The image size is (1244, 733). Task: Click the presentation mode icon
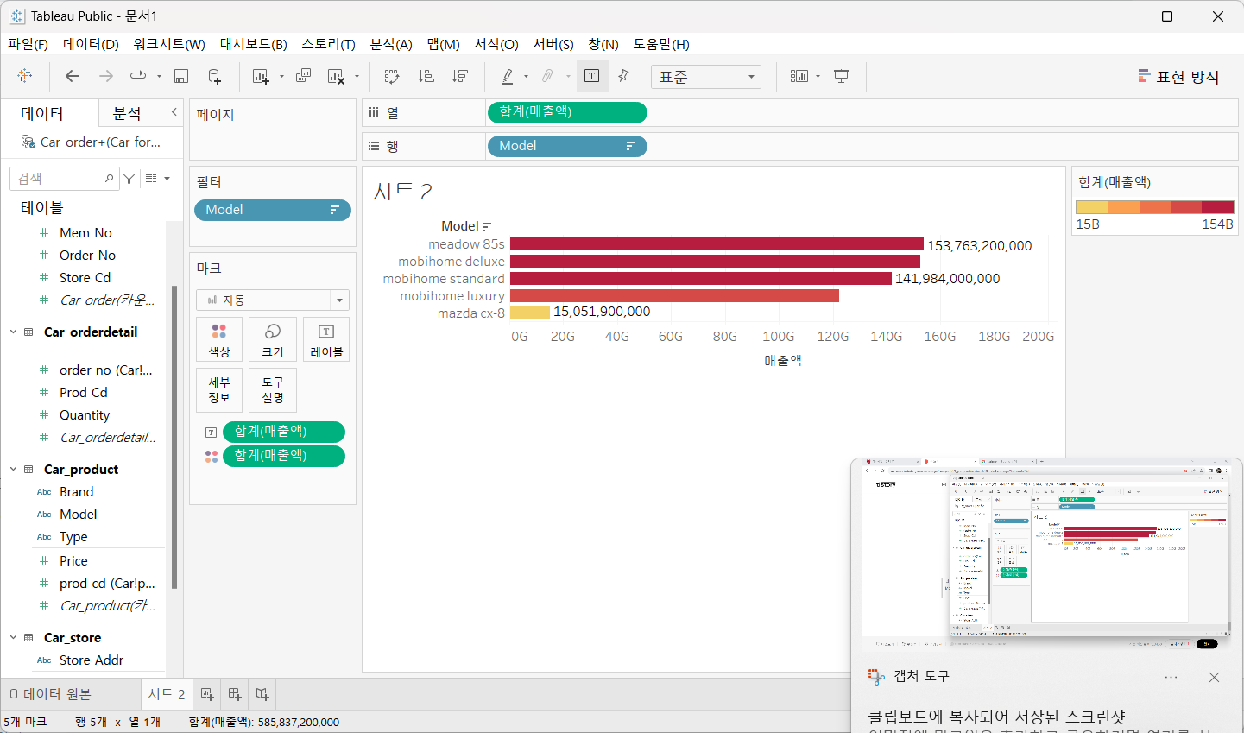pos(842,76)
